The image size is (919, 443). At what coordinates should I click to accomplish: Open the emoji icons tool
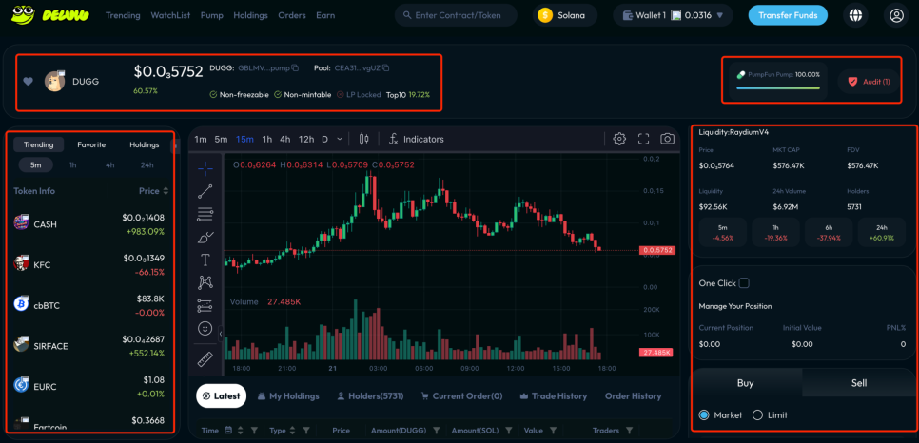205,328
